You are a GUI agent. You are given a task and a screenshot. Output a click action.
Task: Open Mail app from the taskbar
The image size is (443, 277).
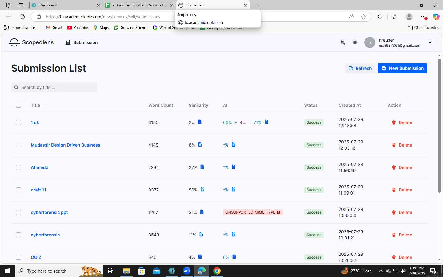[x=157, y=271]
